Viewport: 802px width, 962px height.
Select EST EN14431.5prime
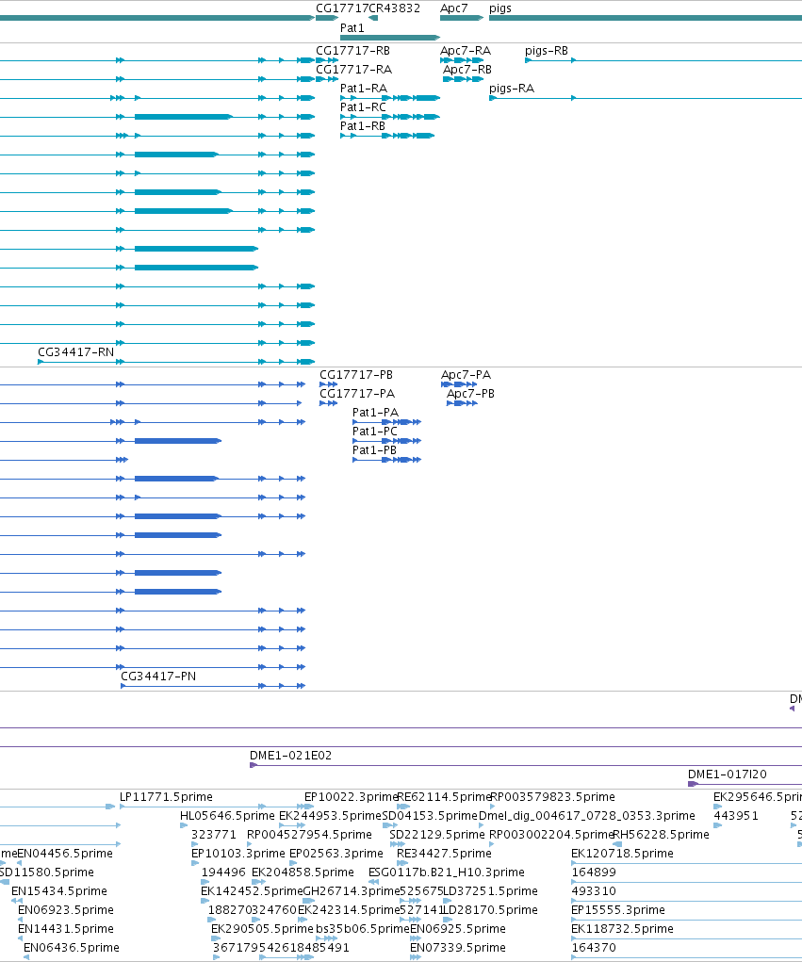coord(66,929)
